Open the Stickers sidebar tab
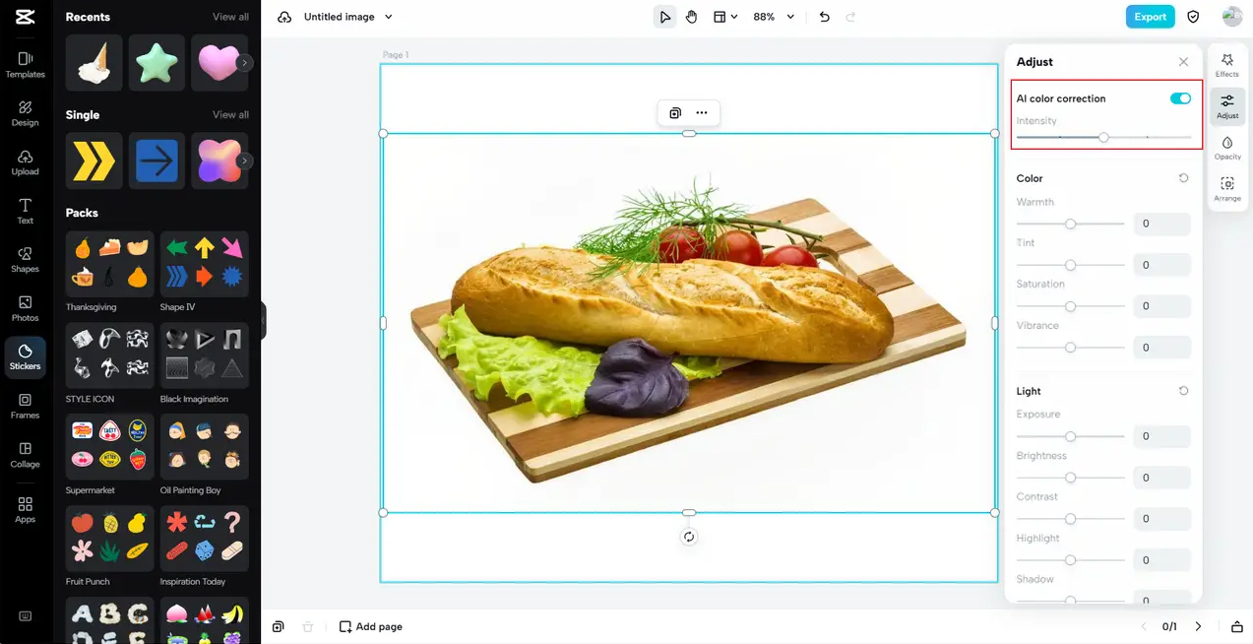This screenshot has height=644, width=1253. [x=26, y=356]
